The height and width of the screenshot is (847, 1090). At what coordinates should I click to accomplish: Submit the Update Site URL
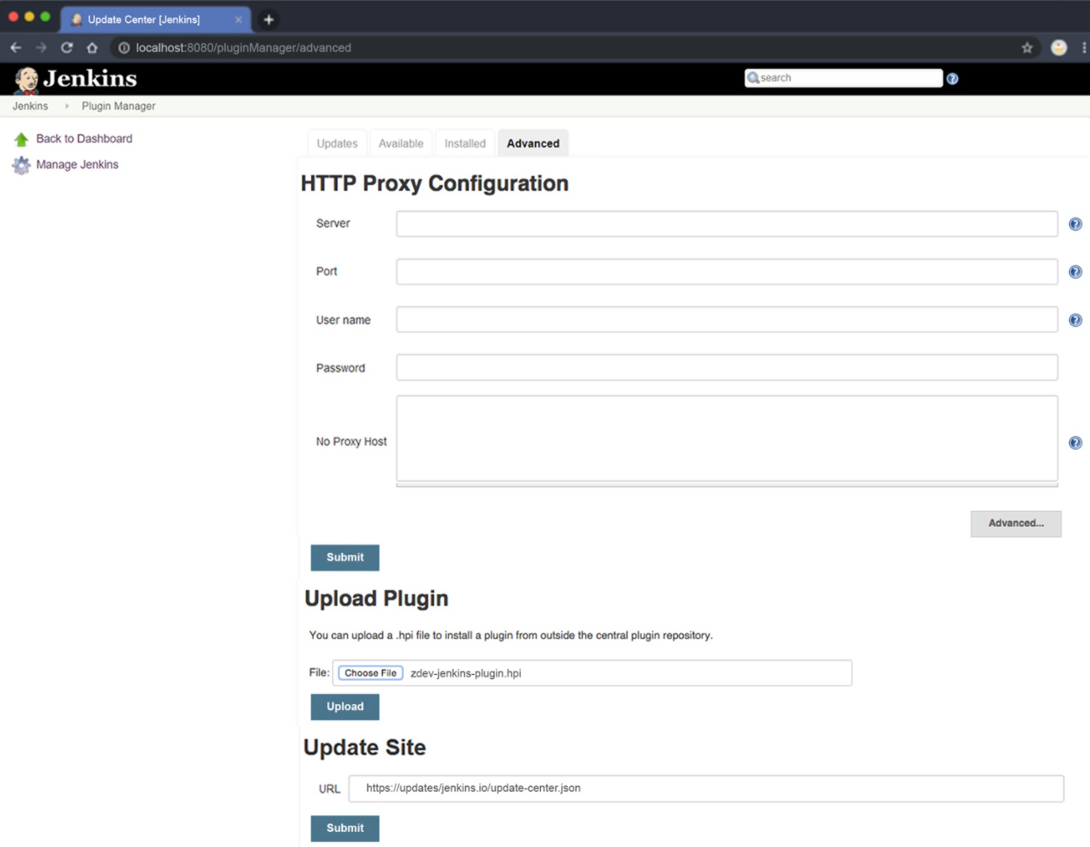click(345, 829)
